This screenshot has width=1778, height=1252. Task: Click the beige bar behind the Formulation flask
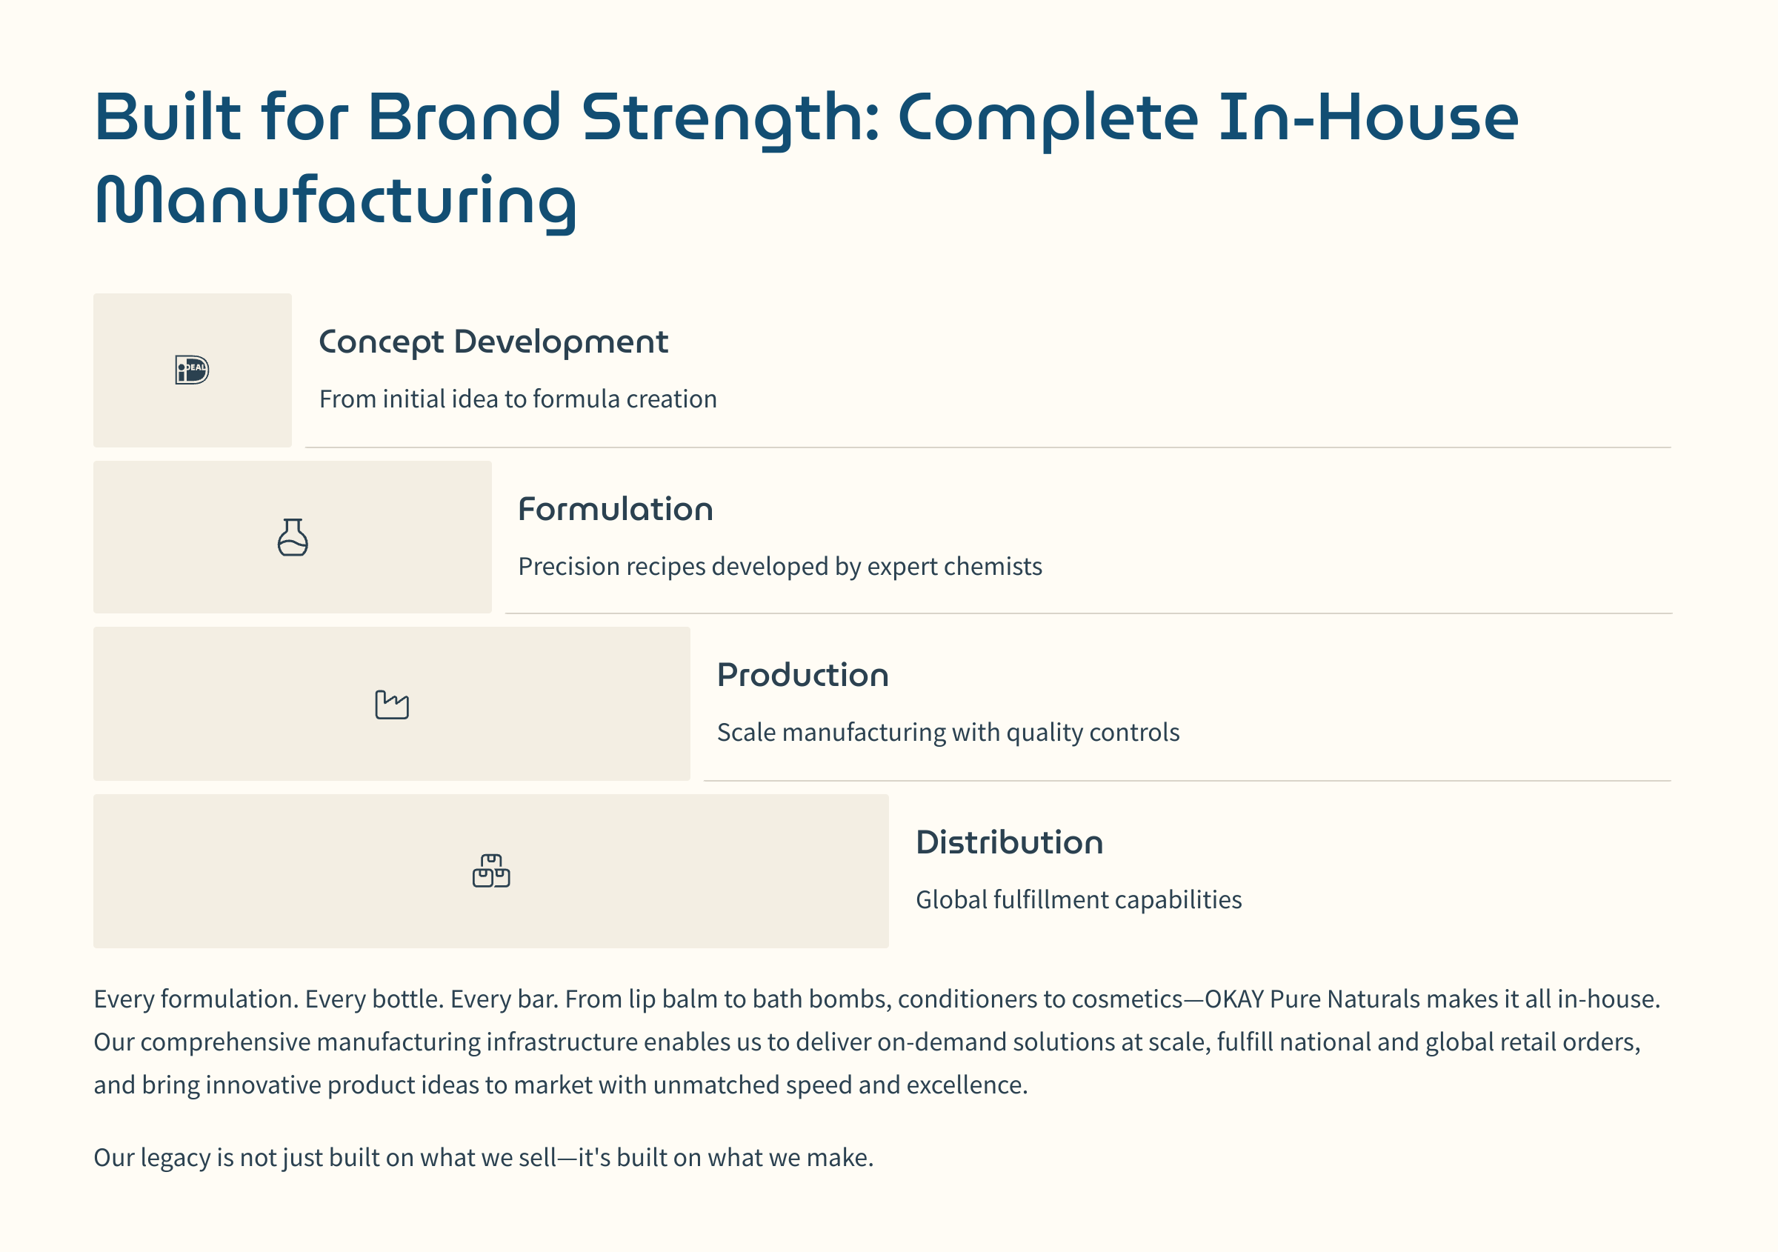tap(293, 537)
